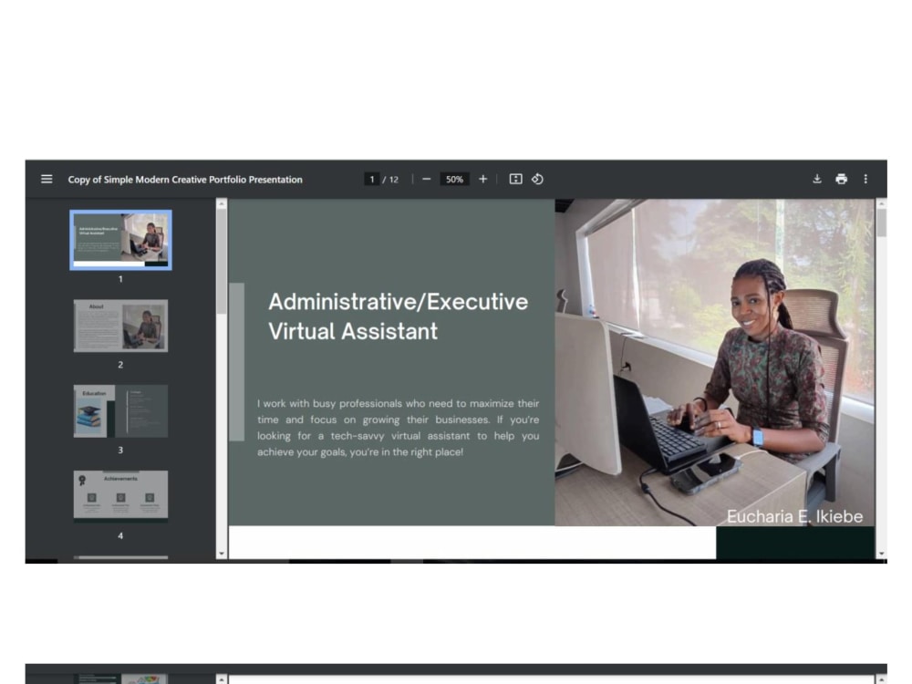
Task: Click the '/ 12' total pages text
Action: (391, 179)
